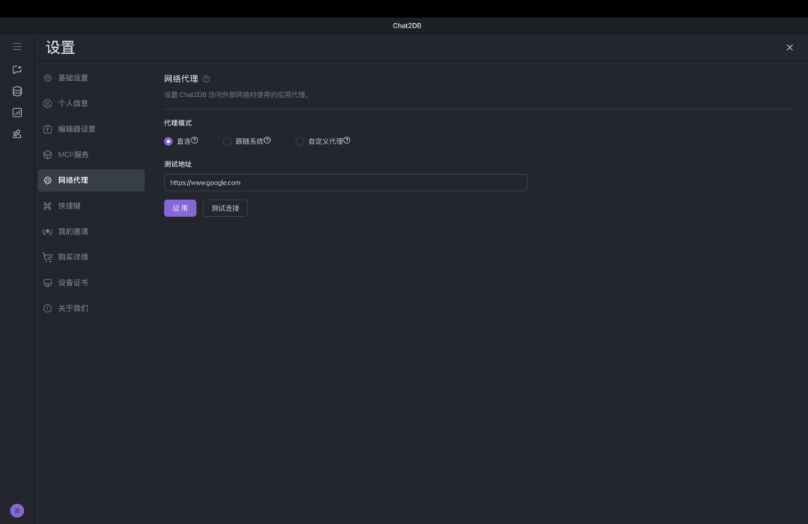Viewport: 808px width, 524px height.
Task: Select the 跟随系统 proxy mode radio
Action: 227,141
